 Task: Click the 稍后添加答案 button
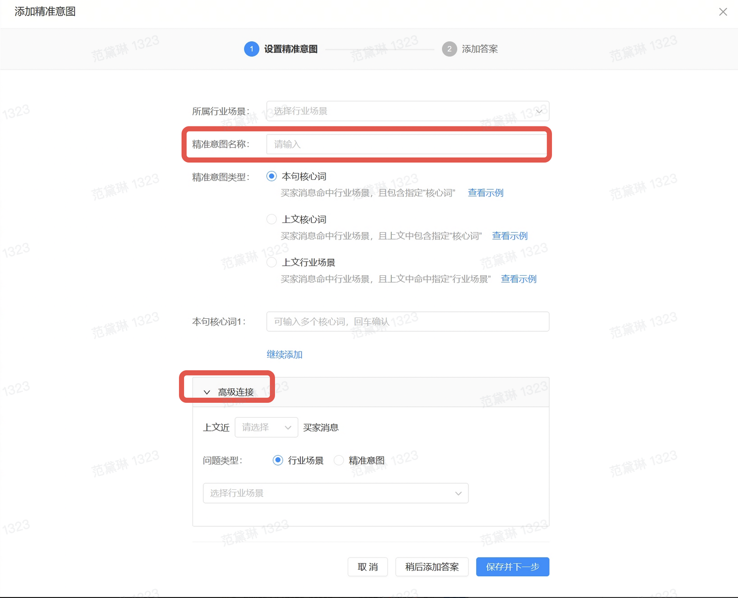click(x=432, y=567)
